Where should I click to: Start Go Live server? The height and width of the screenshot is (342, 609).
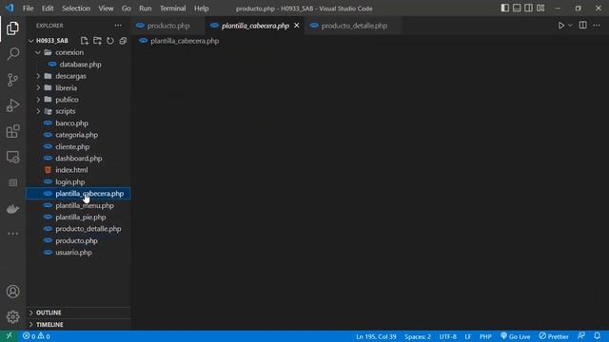pos(516,336)
